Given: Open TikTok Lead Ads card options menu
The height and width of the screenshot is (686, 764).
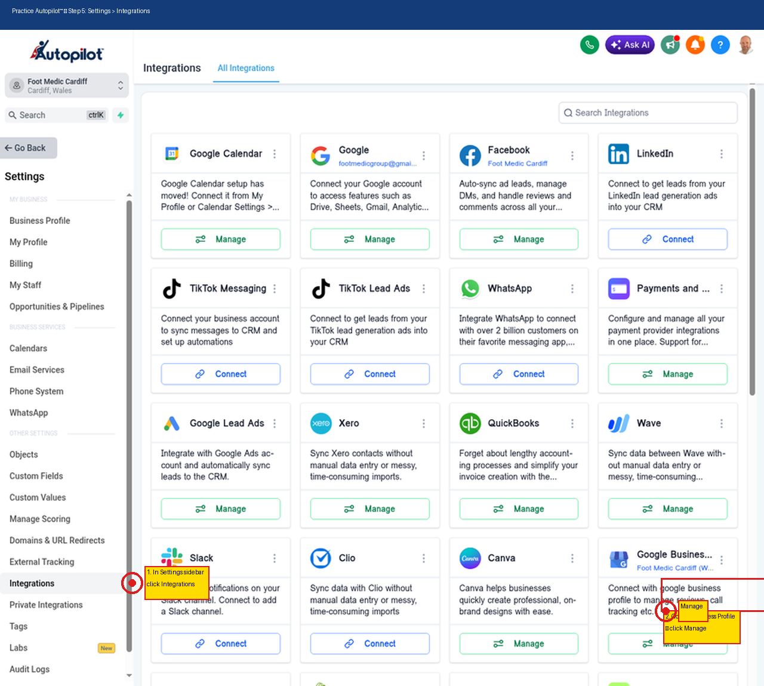Looking at the screenshot, I should tap(424, 289).
